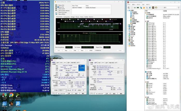Open 工具 dropdown arrow in CPU-Z processor window

(x=72, y=94)
